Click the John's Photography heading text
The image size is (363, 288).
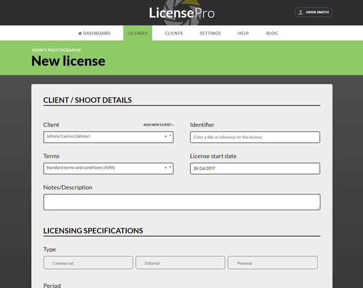point(56,50)
